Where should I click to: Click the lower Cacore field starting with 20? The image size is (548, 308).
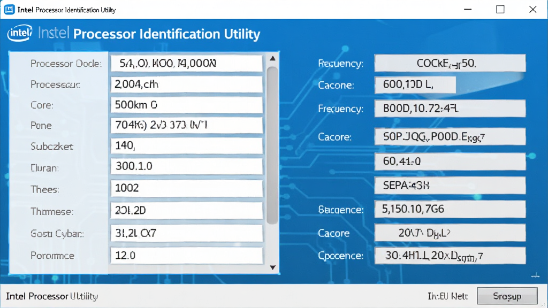[x=450, y=233]
